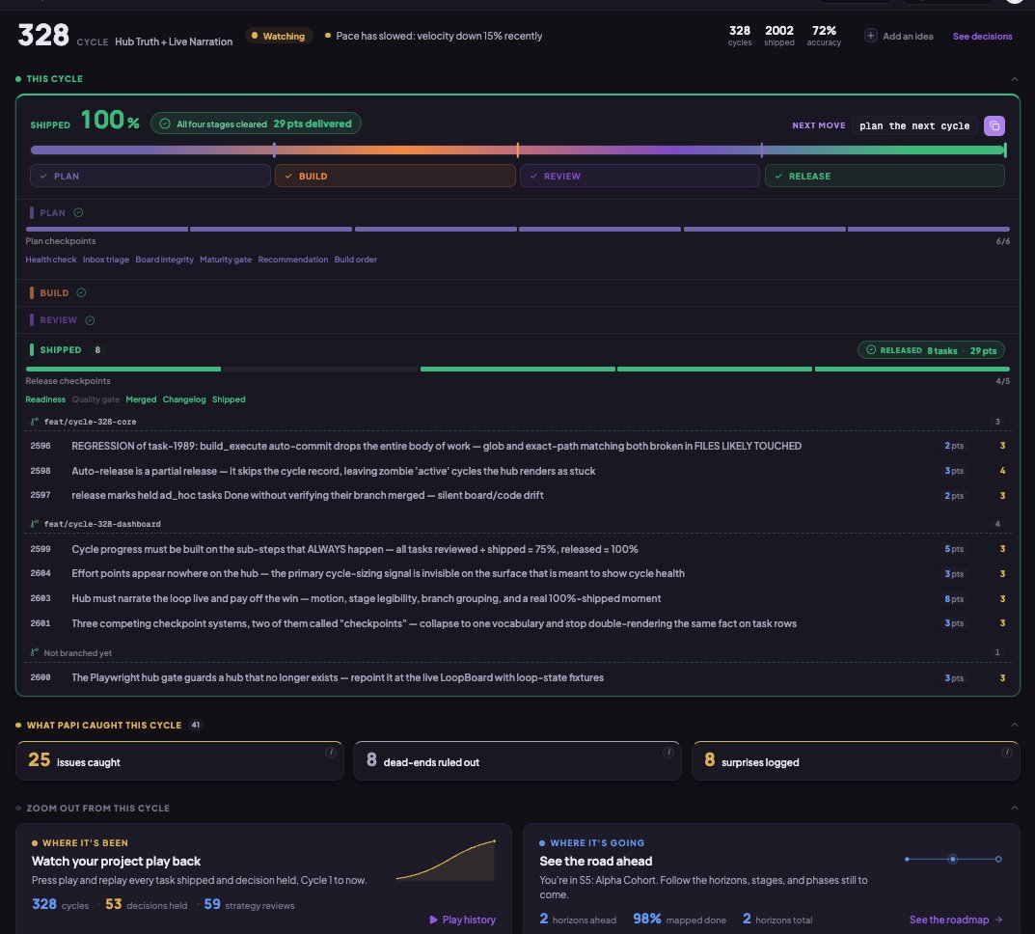The image size is (1035, 934).
Task: Click the play triangle icon for history
Action: 434,920
